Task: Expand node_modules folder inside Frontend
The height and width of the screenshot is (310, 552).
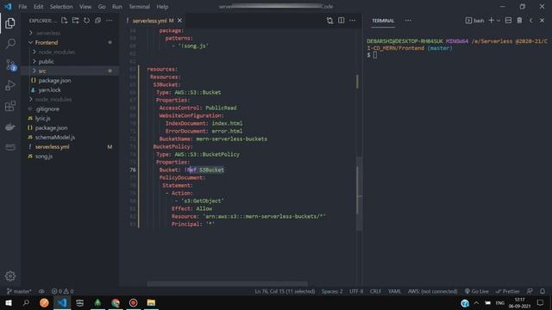Action: [70, 52]
